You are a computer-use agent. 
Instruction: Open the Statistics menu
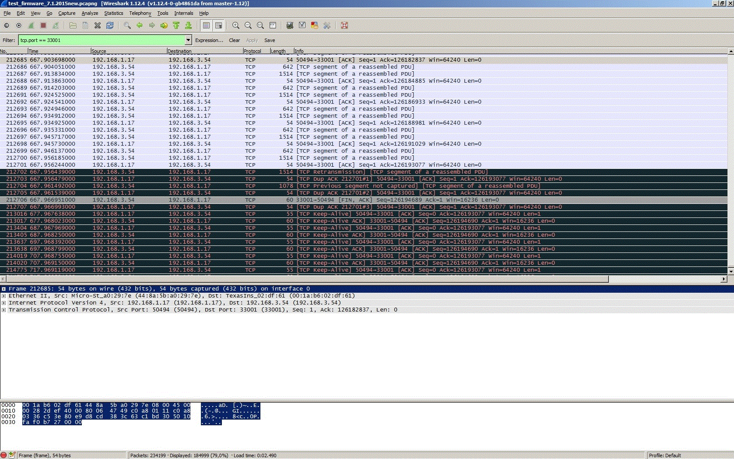coord(113,13)
